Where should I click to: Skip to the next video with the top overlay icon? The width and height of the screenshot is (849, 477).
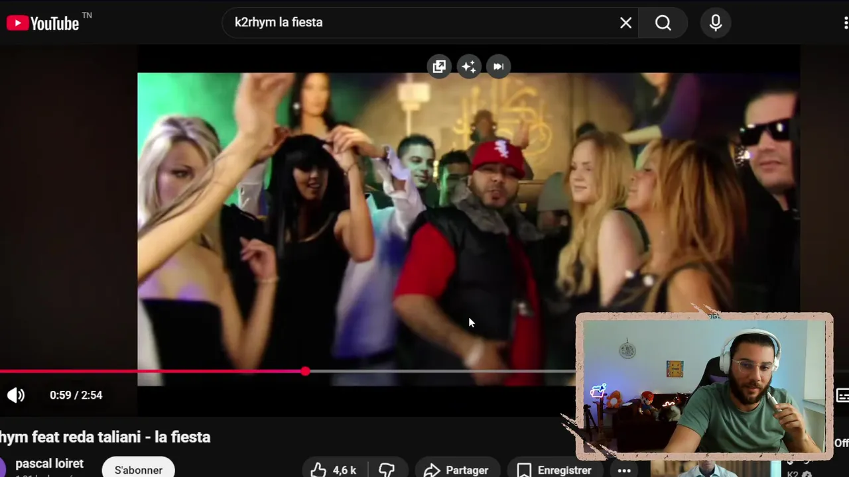click(499, 66)
